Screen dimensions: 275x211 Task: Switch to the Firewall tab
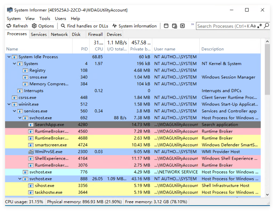point(95,34)
